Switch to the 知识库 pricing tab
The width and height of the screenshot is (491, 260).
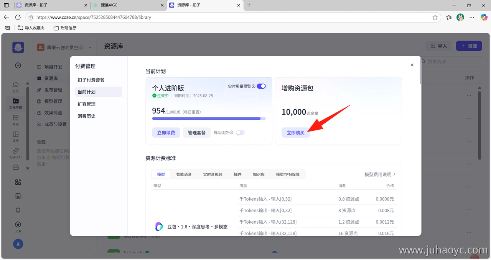[x=259, y=174]
